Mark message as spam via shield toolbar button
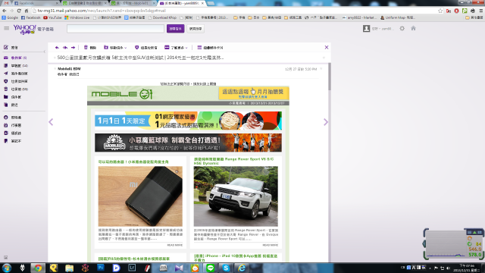 click(146, 47)
